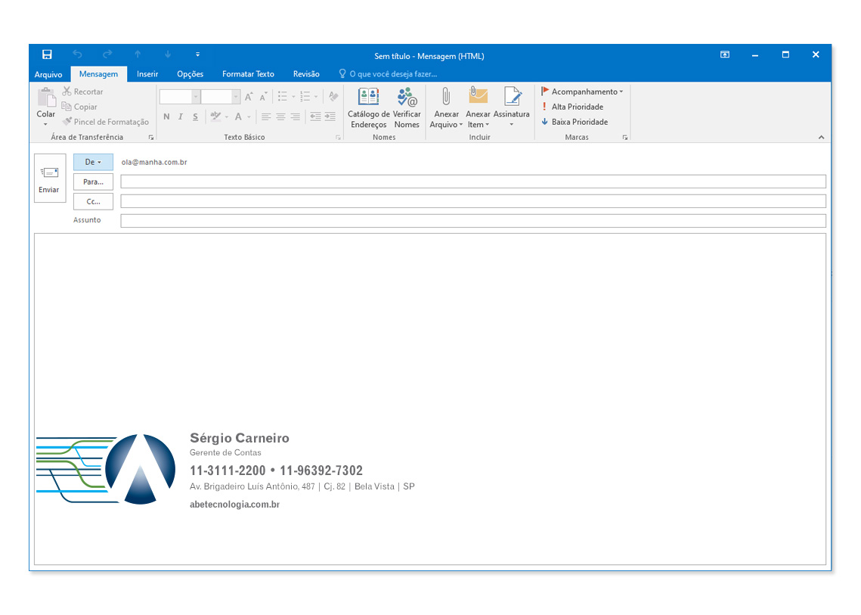Open the Assinatura signature menu
The height and width of the screenshot is (615, 861).
coord(512,107)
